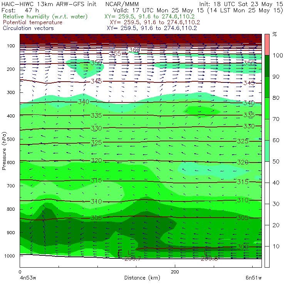The image size is (285, 285).
Task: Click the '900' pressure axis tick label
Action: tap(11, 233)
